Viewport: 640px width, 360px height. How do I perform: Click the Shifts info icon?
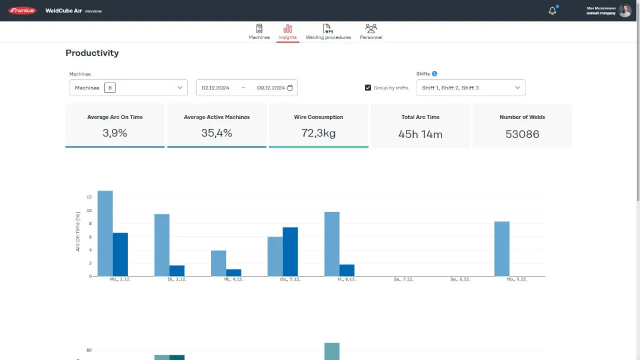(x=434, y=74)
